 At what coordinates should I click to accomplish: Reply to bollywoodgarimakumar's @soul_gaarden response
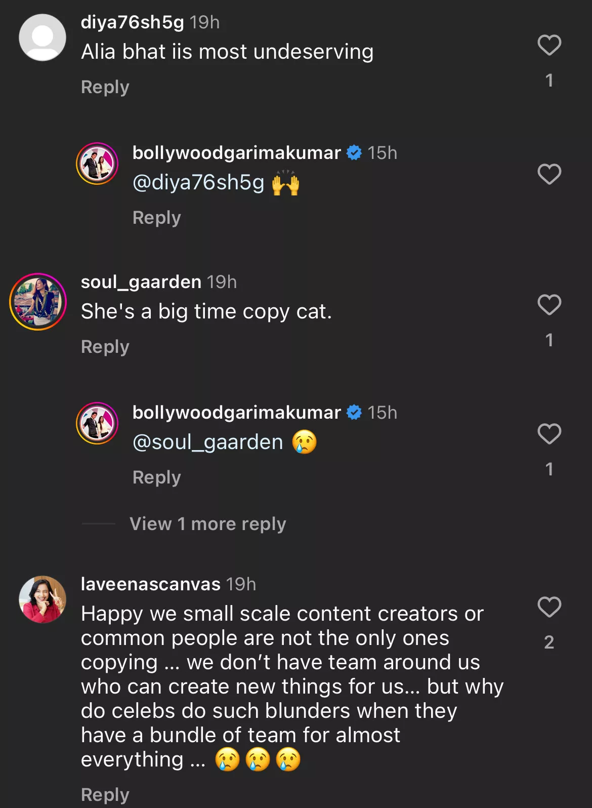click(157, 477)
